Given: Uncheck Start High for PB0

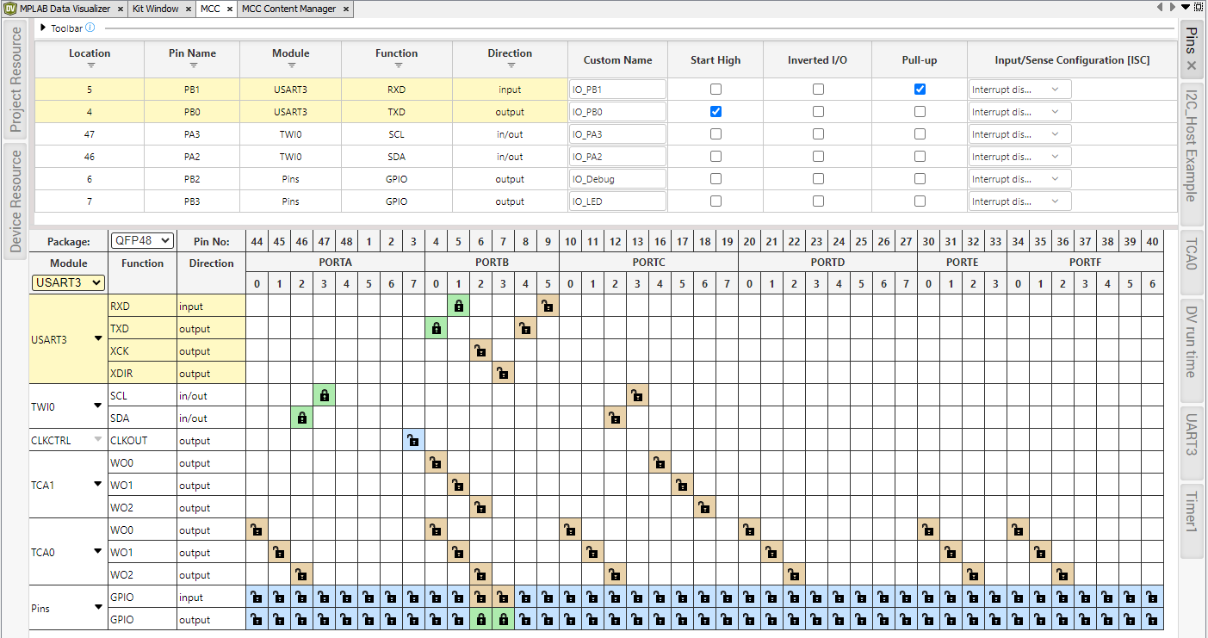Looking at the screenshot, I should (716, 111).
